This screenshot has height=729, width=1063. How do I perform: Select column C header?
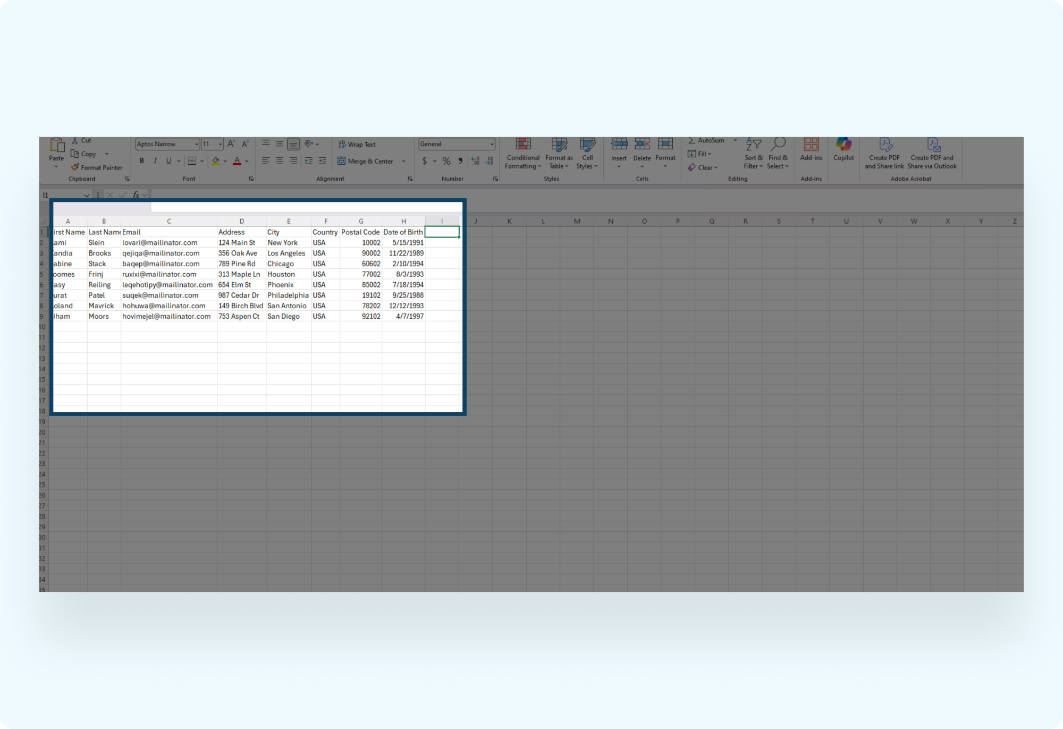click(x=169, y=222)
